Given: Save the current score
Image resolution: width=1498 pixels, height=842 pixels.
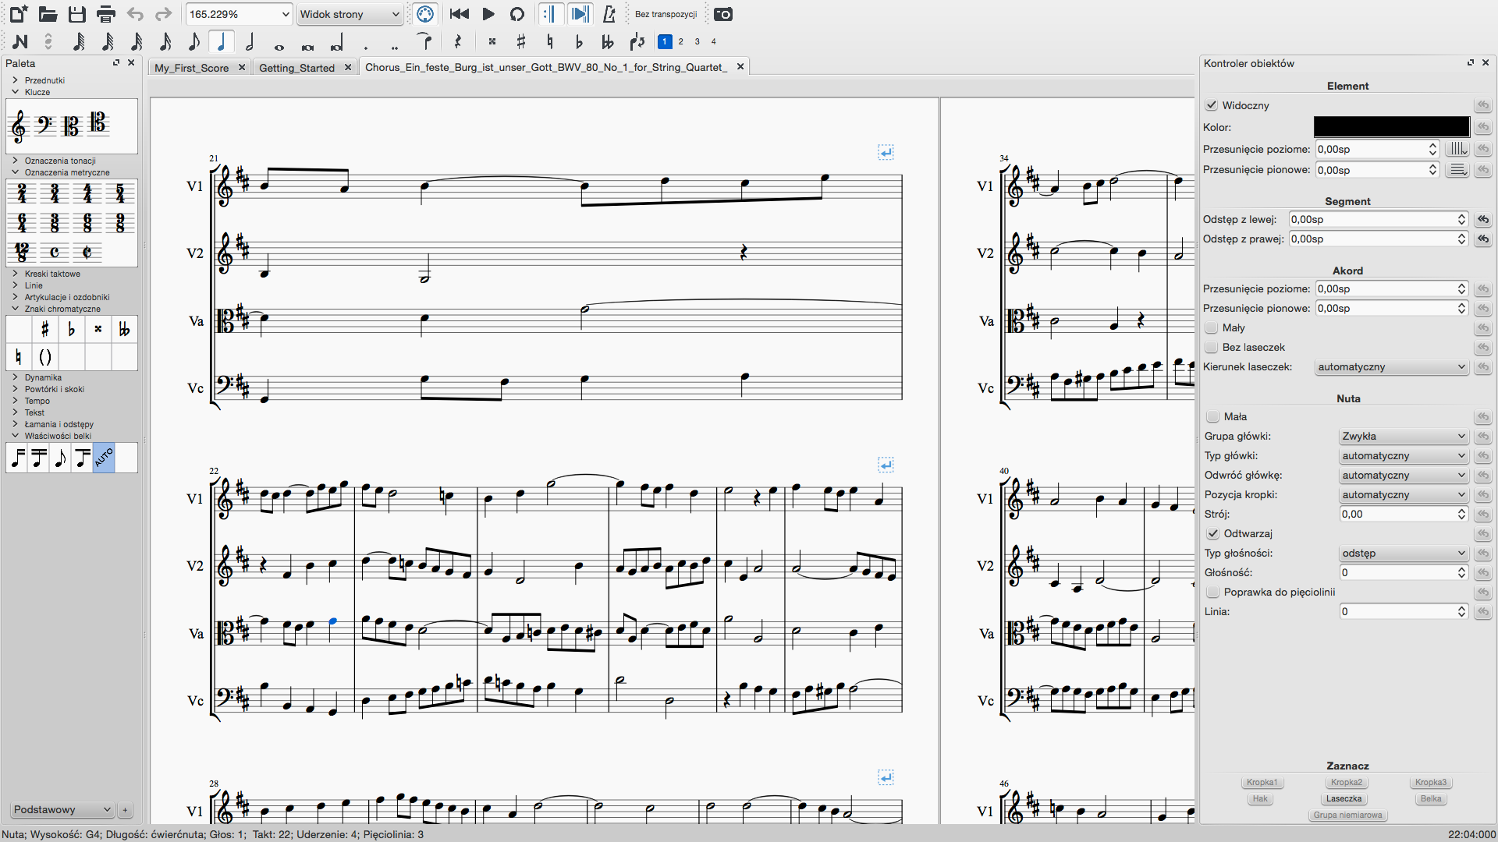Looking at the screenshot, I should pos(76,14).
